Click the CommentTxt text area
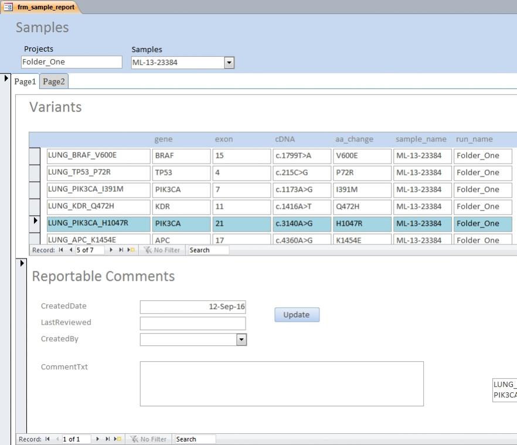The image size is (517, 445). [282, 383]
